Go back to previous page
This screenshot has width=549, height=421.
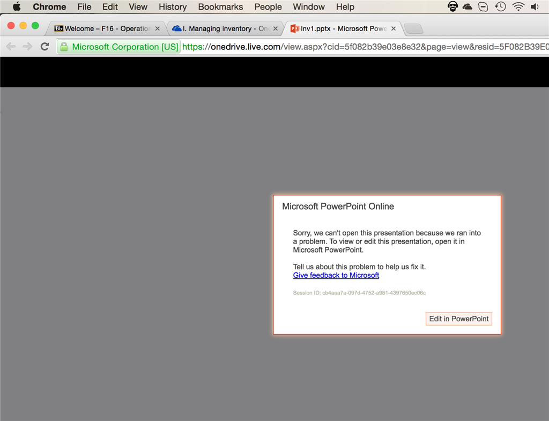tap(11, 46)
